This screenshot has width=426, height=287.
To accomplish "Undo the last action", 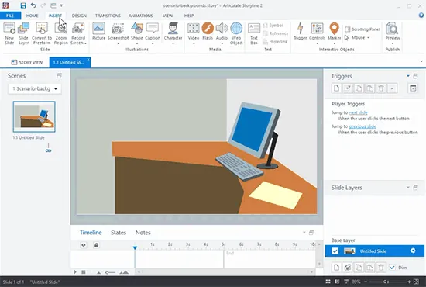I will [33, 5].
